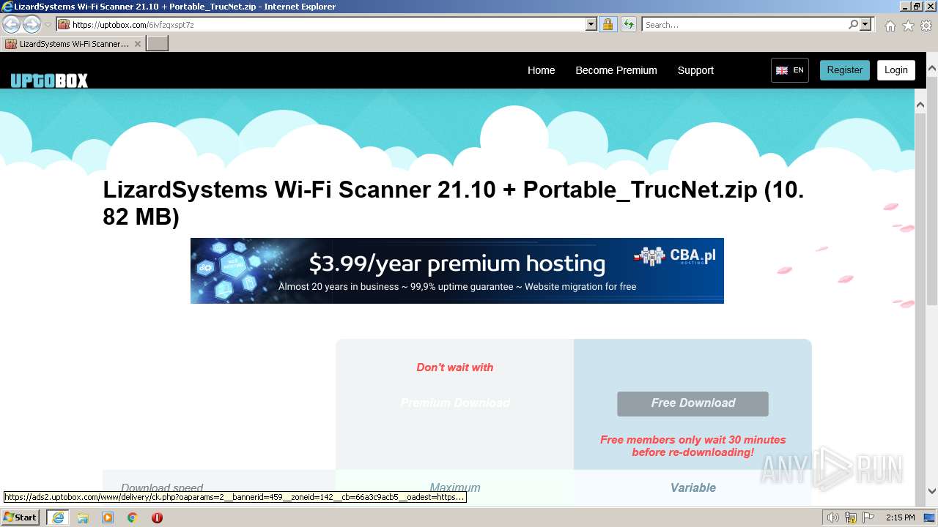Click the Premium Download button
The width and height of the screenshot is (938, 527).
[455, 403]
